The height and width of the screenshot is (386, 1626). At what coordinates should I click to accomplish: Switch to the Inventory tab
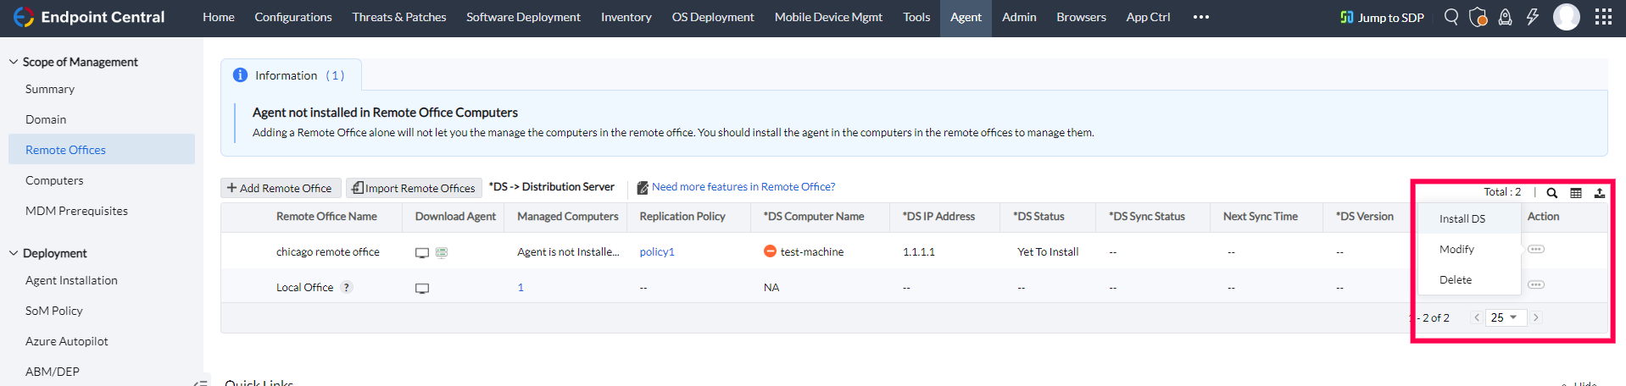click(626, 17)
